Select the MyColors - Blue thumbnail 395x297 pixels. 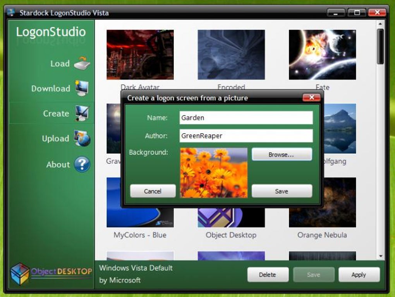pyautogui.click(x=140, y=217)
